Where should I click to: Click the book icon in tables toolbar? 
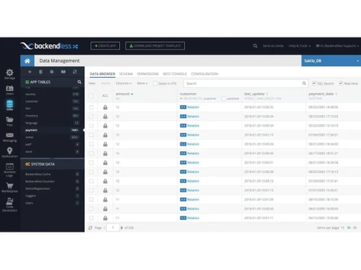(x=64, y=72)
